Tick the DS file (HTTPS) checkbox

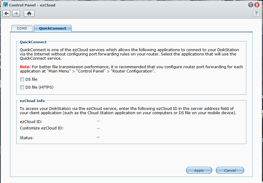(x=22, y=87)
